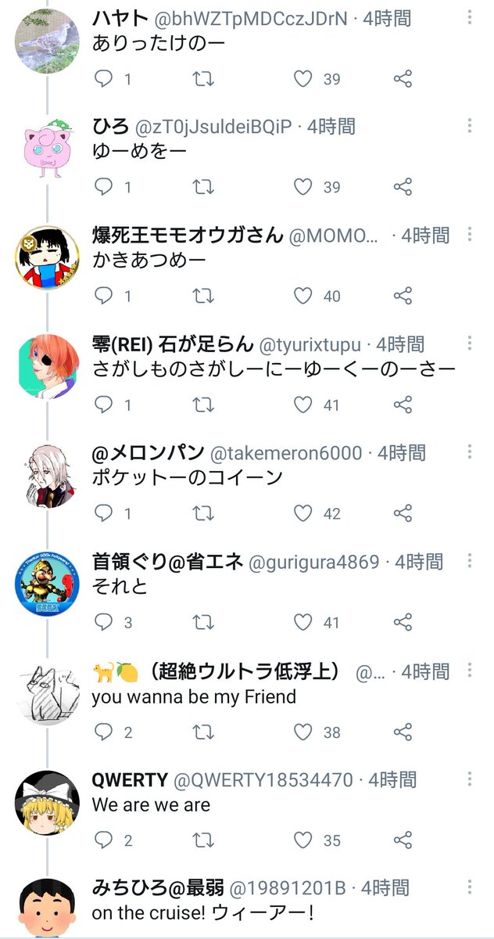Like @メロンパン's ポケットーのコイーン tweet
This screenshot has height=939, width=494.
coord(302,513)
